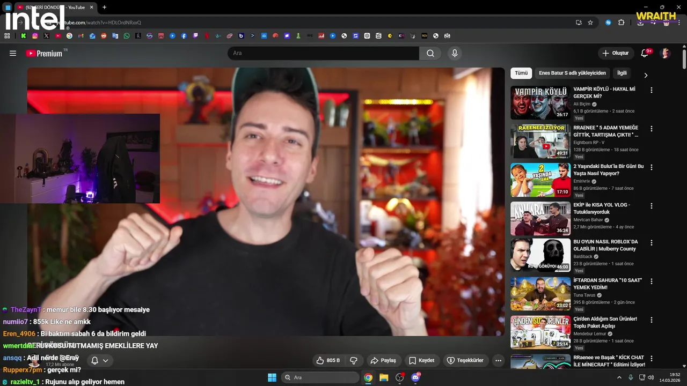Open more actions ellipsis under video
Viewport: 687px width, 386px height.
(498, 360)
